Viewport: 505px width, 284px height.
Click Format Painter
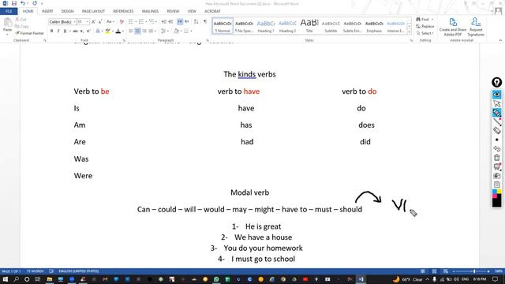click(30, 33)
